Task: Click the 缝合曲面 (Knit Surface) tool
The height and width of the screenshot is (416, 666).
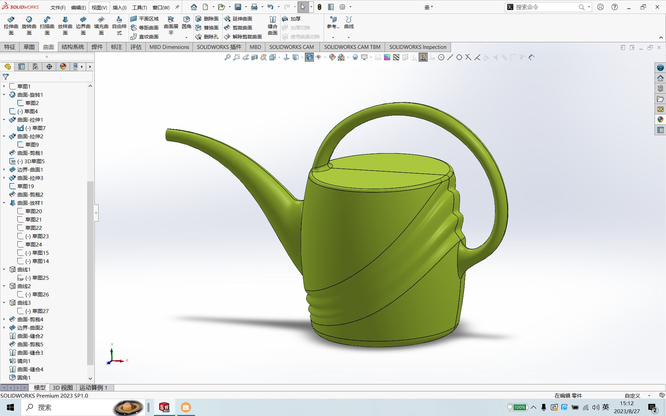Action: (x=273, y=26)
